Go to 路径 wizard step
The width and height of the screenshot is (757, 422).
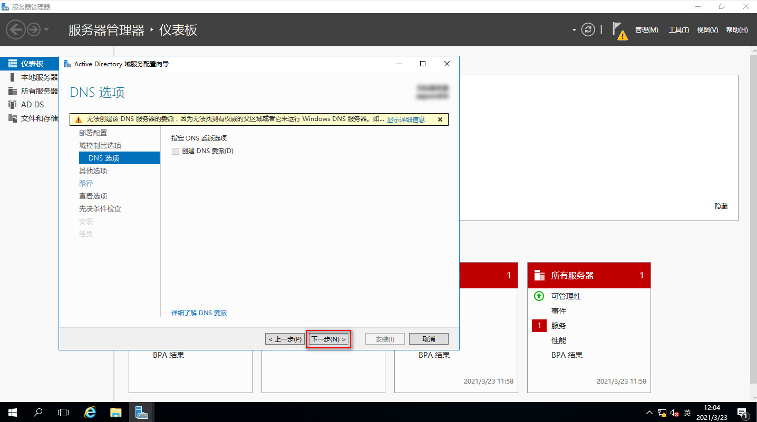tap(86, 183)
